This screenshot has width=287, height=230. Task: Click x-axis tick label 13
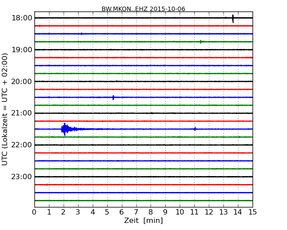tap(223, 212)
